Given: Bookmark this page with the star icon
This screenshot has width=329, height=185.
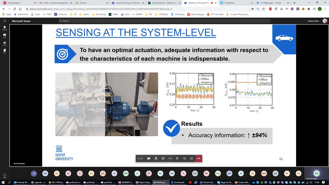Looking at the screenshot, I should (263, 8).
